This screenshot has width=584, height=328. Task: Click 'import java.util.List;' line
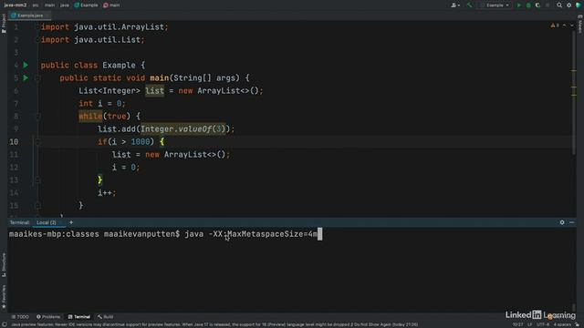tap(92, 40)
